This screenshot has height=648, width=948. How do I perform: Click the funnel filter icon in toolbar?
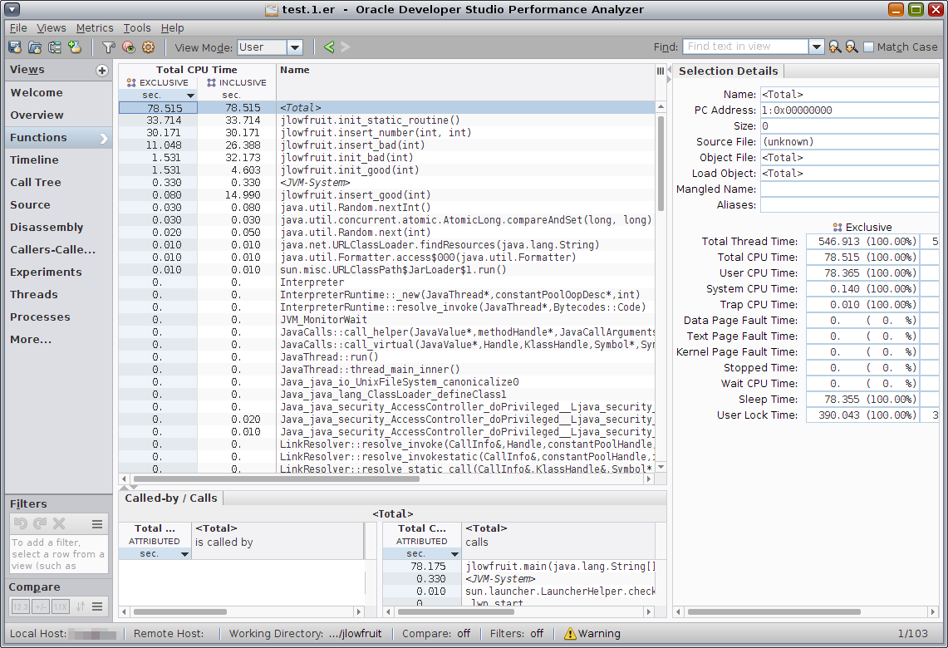coord(108,47)
